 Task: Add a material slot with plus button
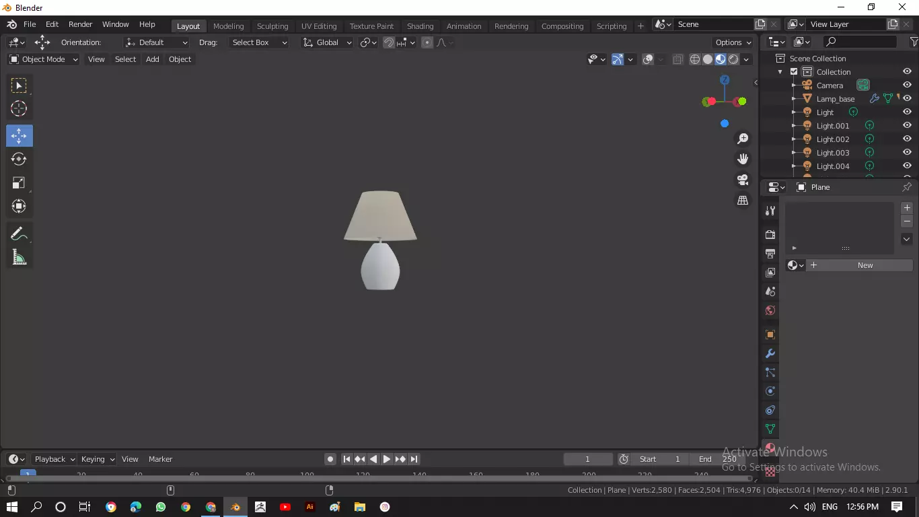907,208
